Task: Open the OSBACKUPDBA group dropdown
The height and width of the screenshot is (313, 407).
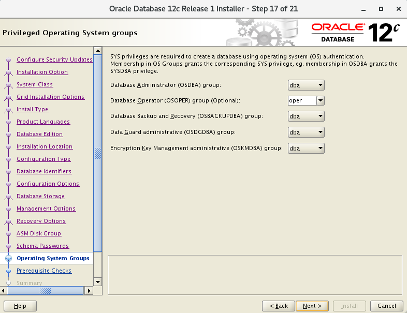Action: 306,116
